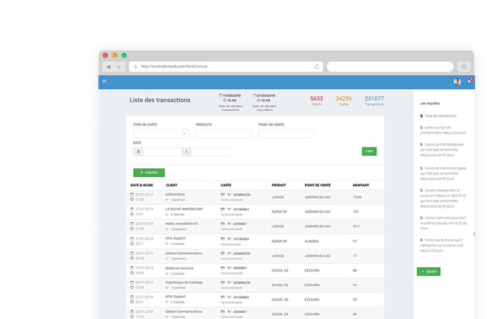Screen dimensions: 488x319
Task: Click the green Ajouter button
Action: [428, 271]
